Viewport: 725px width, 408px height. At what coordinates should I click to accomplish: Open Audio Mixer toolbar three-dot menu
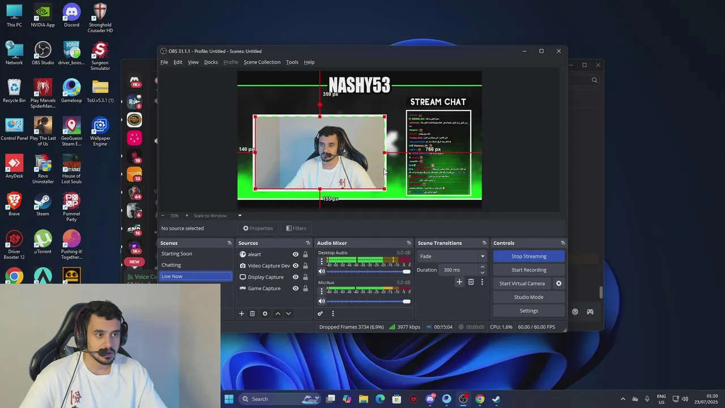click(x=333, y=313)
